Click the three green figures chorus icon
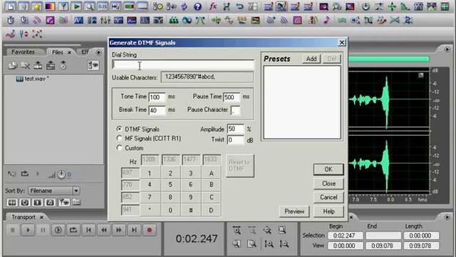Screen dimensions: 456x257 coord(174,20)
